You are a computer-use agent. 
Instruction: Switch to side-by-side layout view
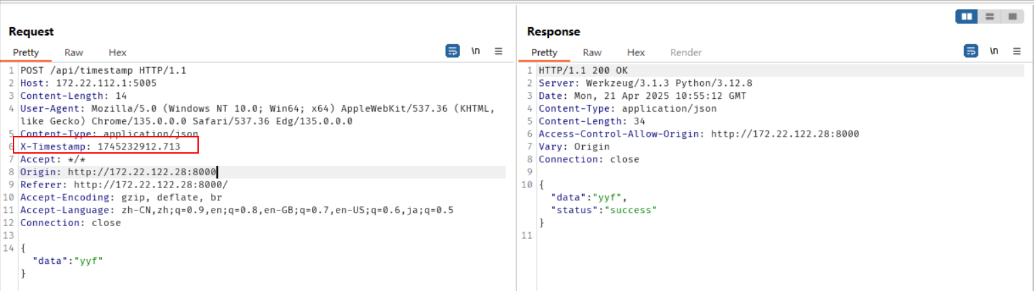(967, 16)
